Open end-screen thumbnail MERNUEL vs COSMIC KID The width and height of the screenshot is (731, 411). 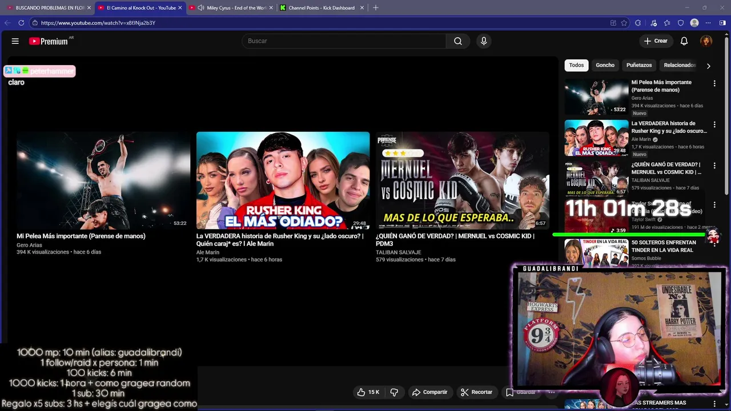click(x=463, y=180)
